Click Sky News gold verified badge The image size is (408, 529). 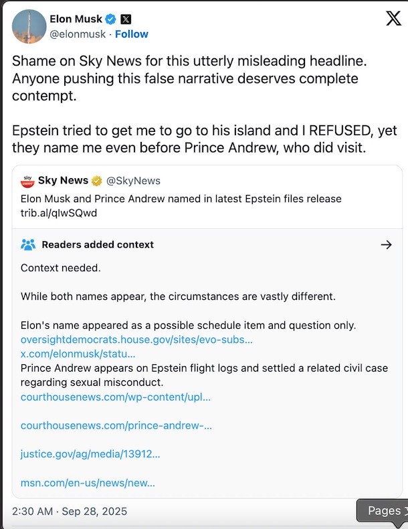[97, 181]
